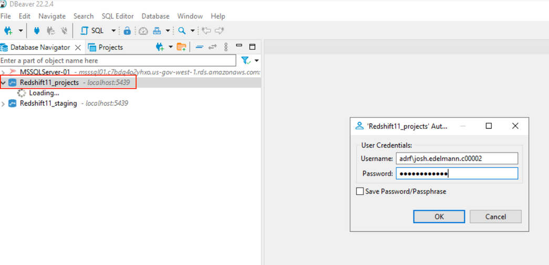Open the dashboard gauge icon

click(143, 31)
